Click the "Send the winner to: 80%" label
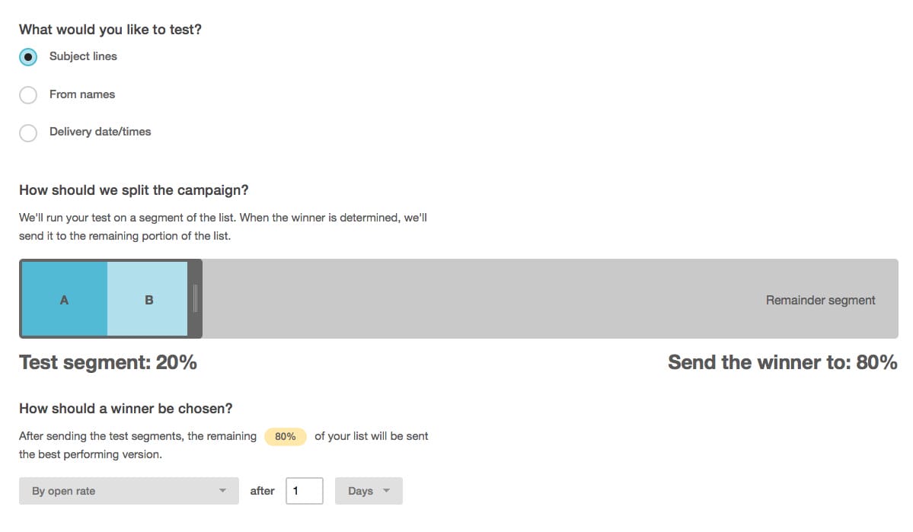This screenshot has height=532, width=913. tap(782, 362)
